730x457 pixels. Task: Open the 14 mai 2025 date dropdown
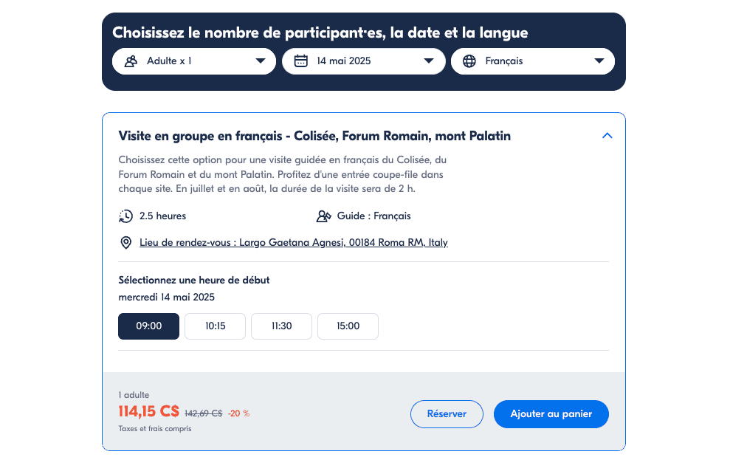pos(363,61)
